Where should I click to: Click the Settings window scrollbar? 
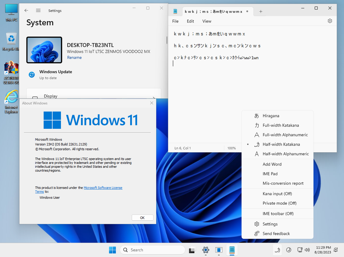click(x=167, y=40)
